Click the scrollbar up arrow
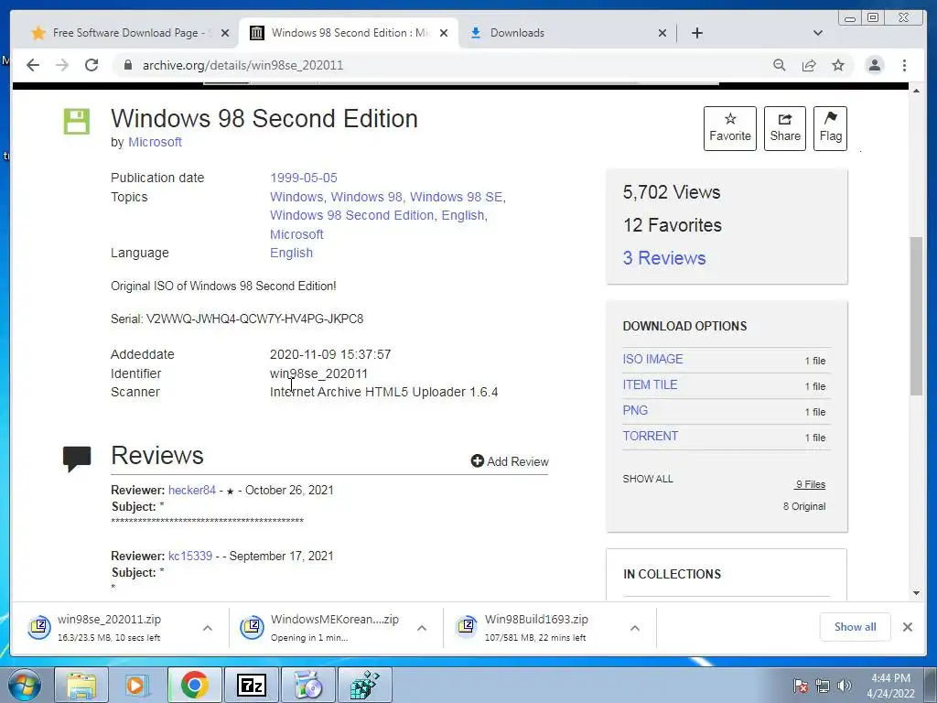This screenshot has height=703, width=937. [x=916, y=91]
